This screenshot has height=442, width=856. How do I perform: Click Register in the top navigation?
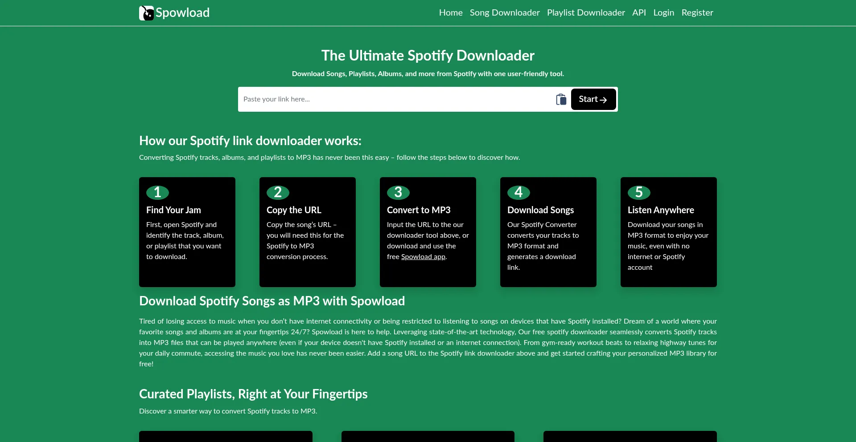697,13
